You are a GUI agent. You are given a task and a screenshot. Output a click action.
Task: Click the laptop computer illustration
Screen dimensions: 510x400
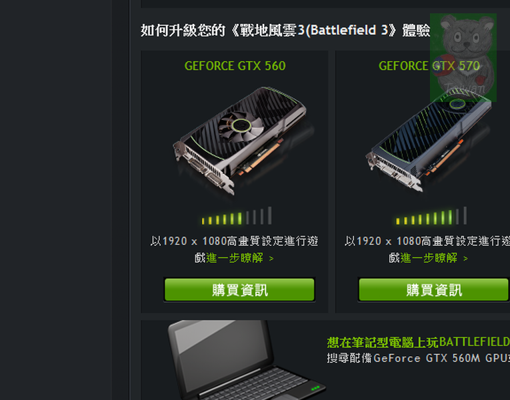[x=245, y=360]
